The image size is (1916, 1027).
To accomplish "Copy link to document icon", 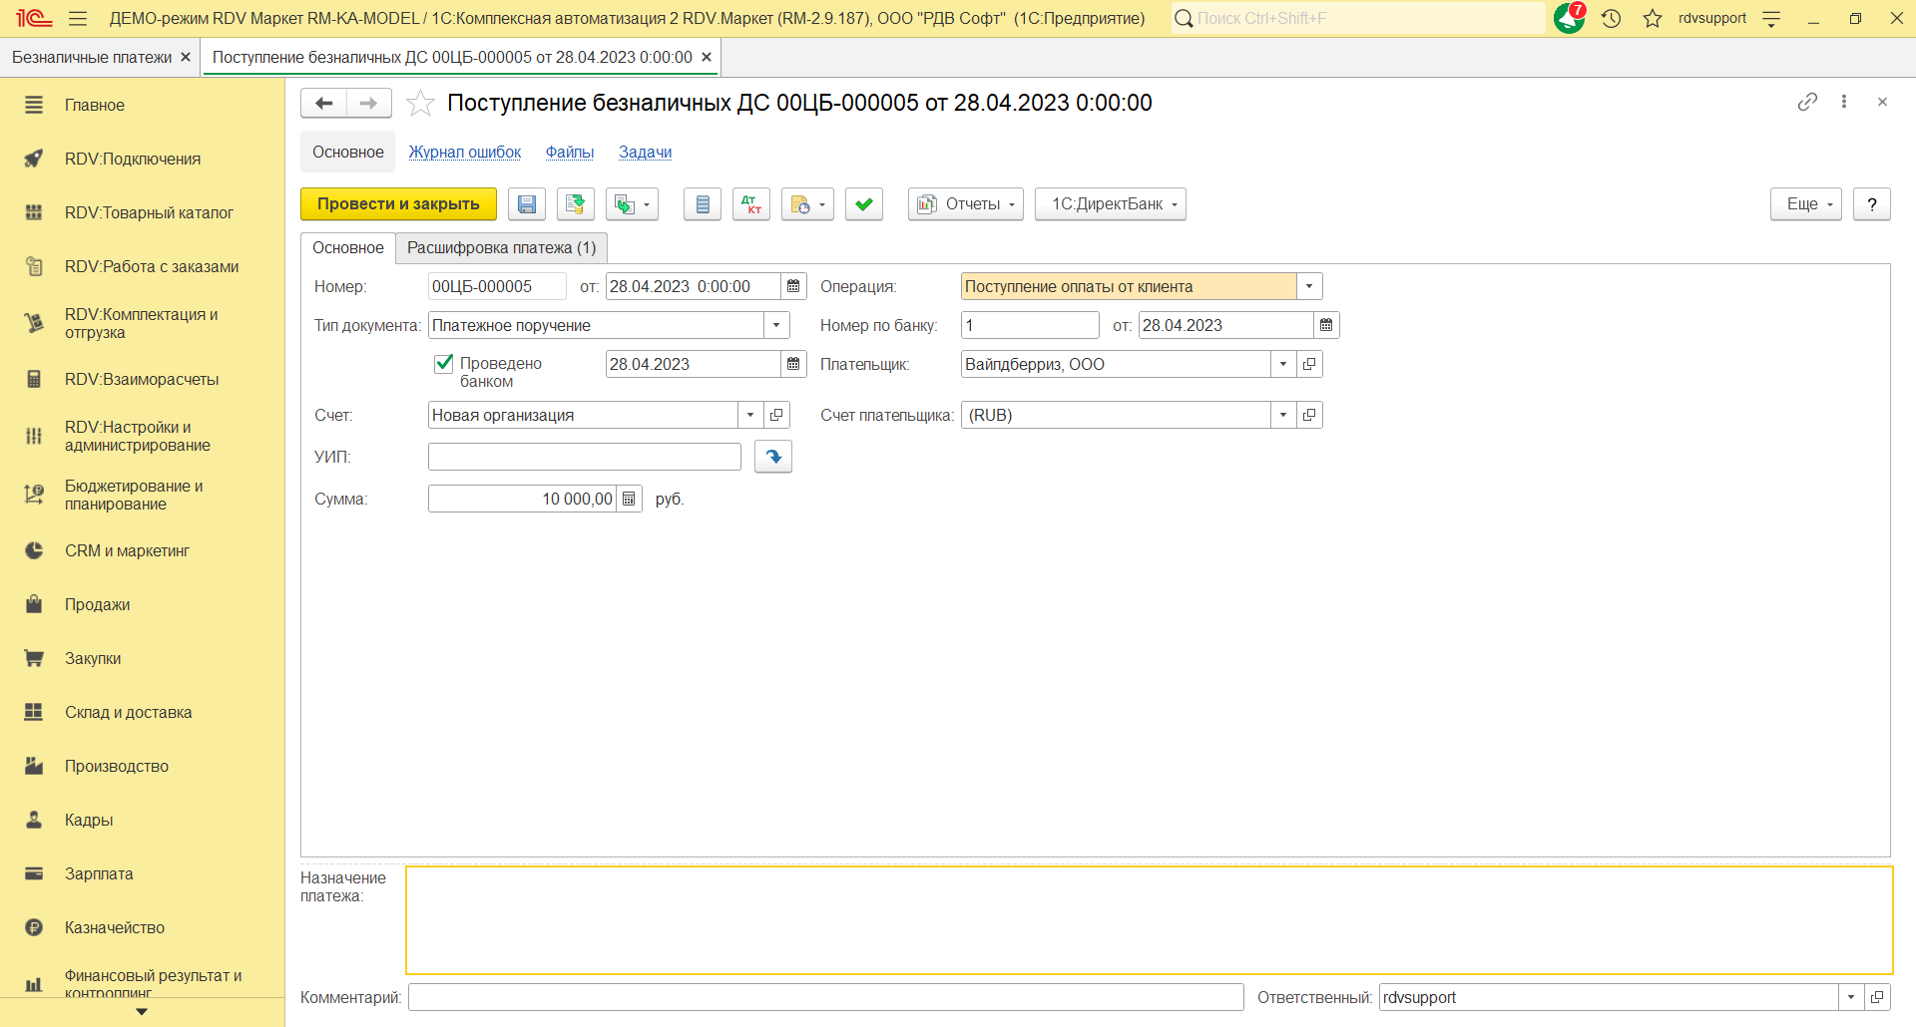I will [1807, 102].
